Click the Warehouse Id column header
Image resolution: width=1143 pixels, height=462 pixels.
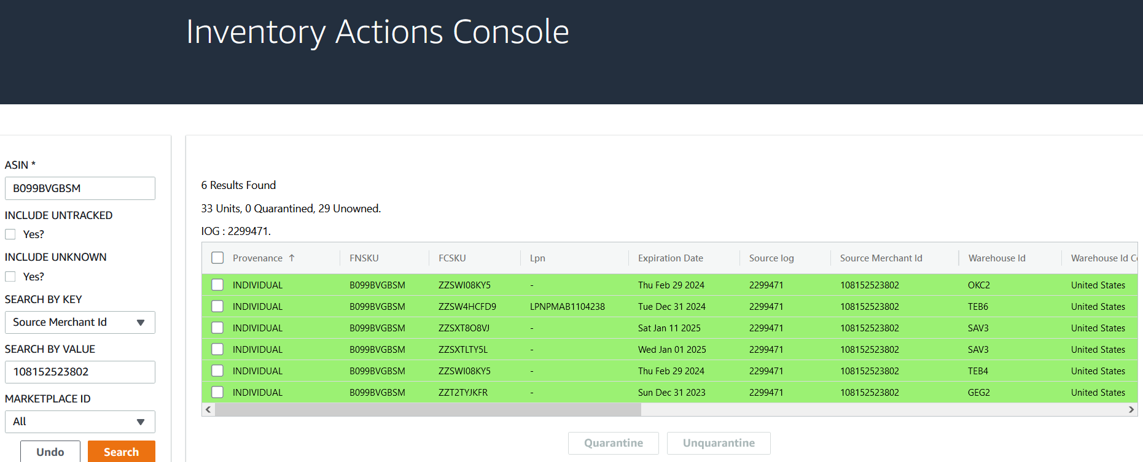[x=997, y=258]
